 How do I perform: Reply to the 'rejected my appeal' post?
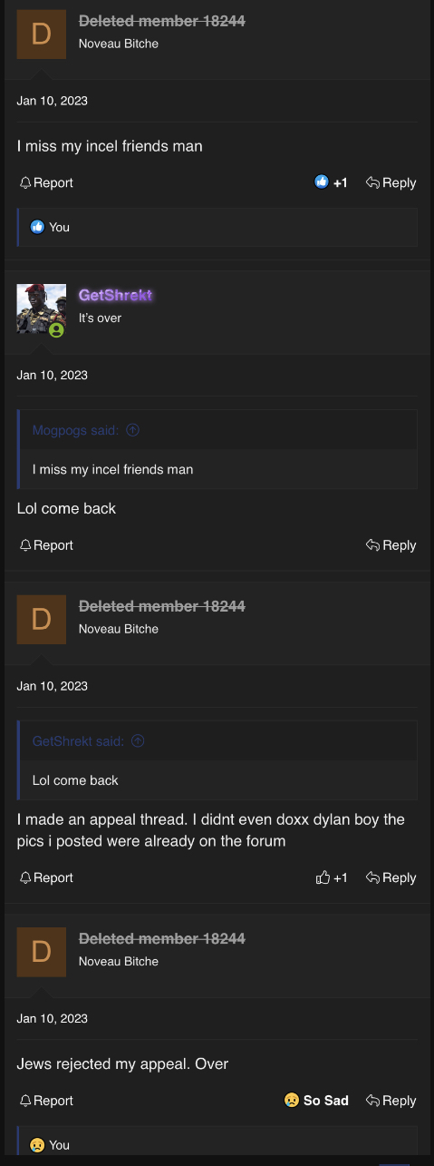click(391, 1101)
